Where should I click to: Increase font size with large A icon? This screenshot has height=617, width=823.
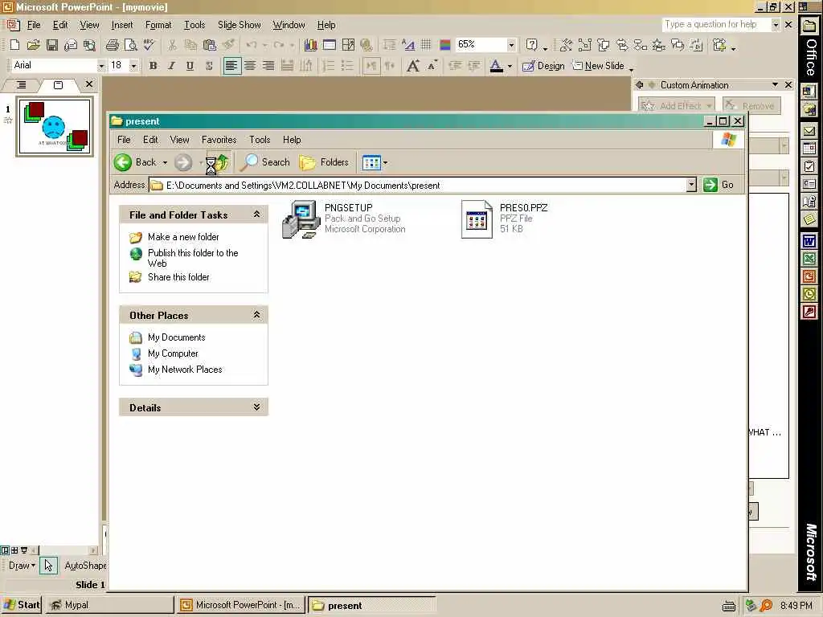413,66
